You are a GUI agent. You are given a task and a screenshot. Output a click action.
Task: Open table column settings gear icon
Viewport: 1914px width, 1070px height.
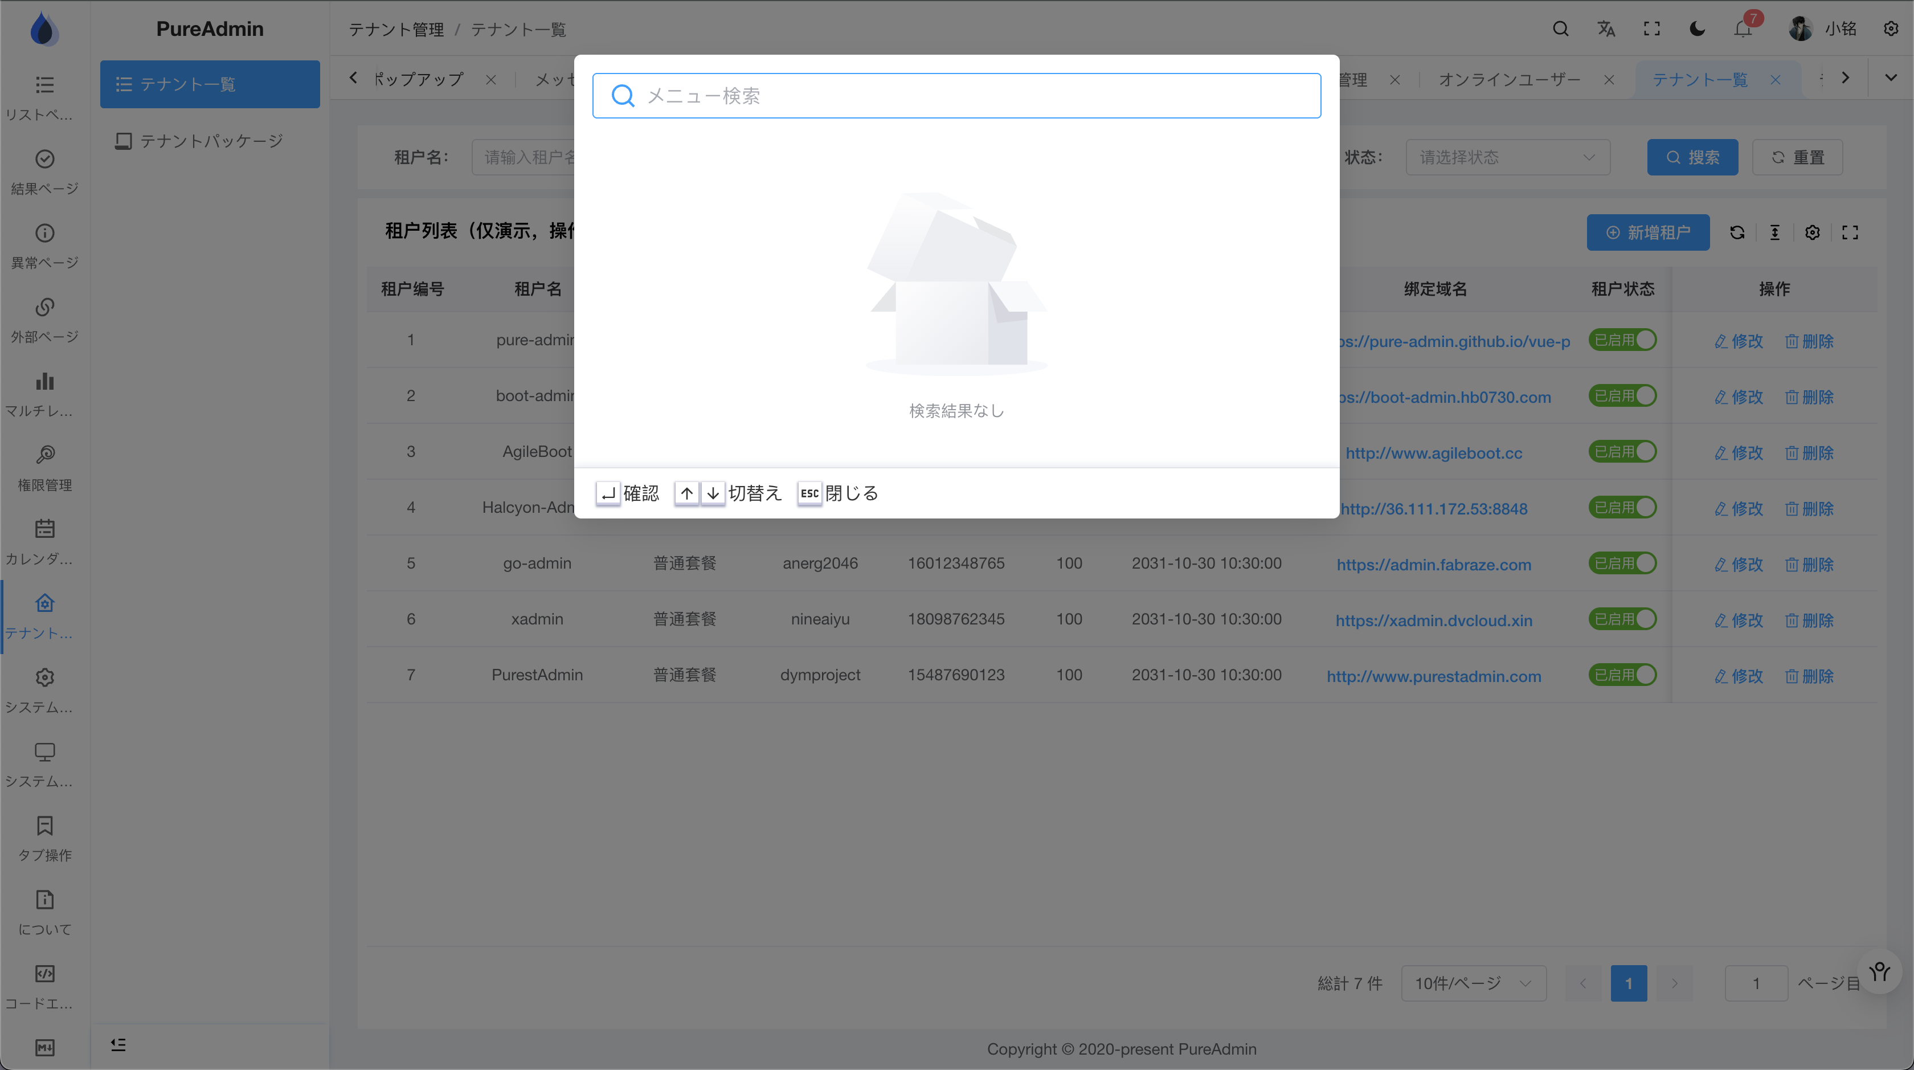1812,232
